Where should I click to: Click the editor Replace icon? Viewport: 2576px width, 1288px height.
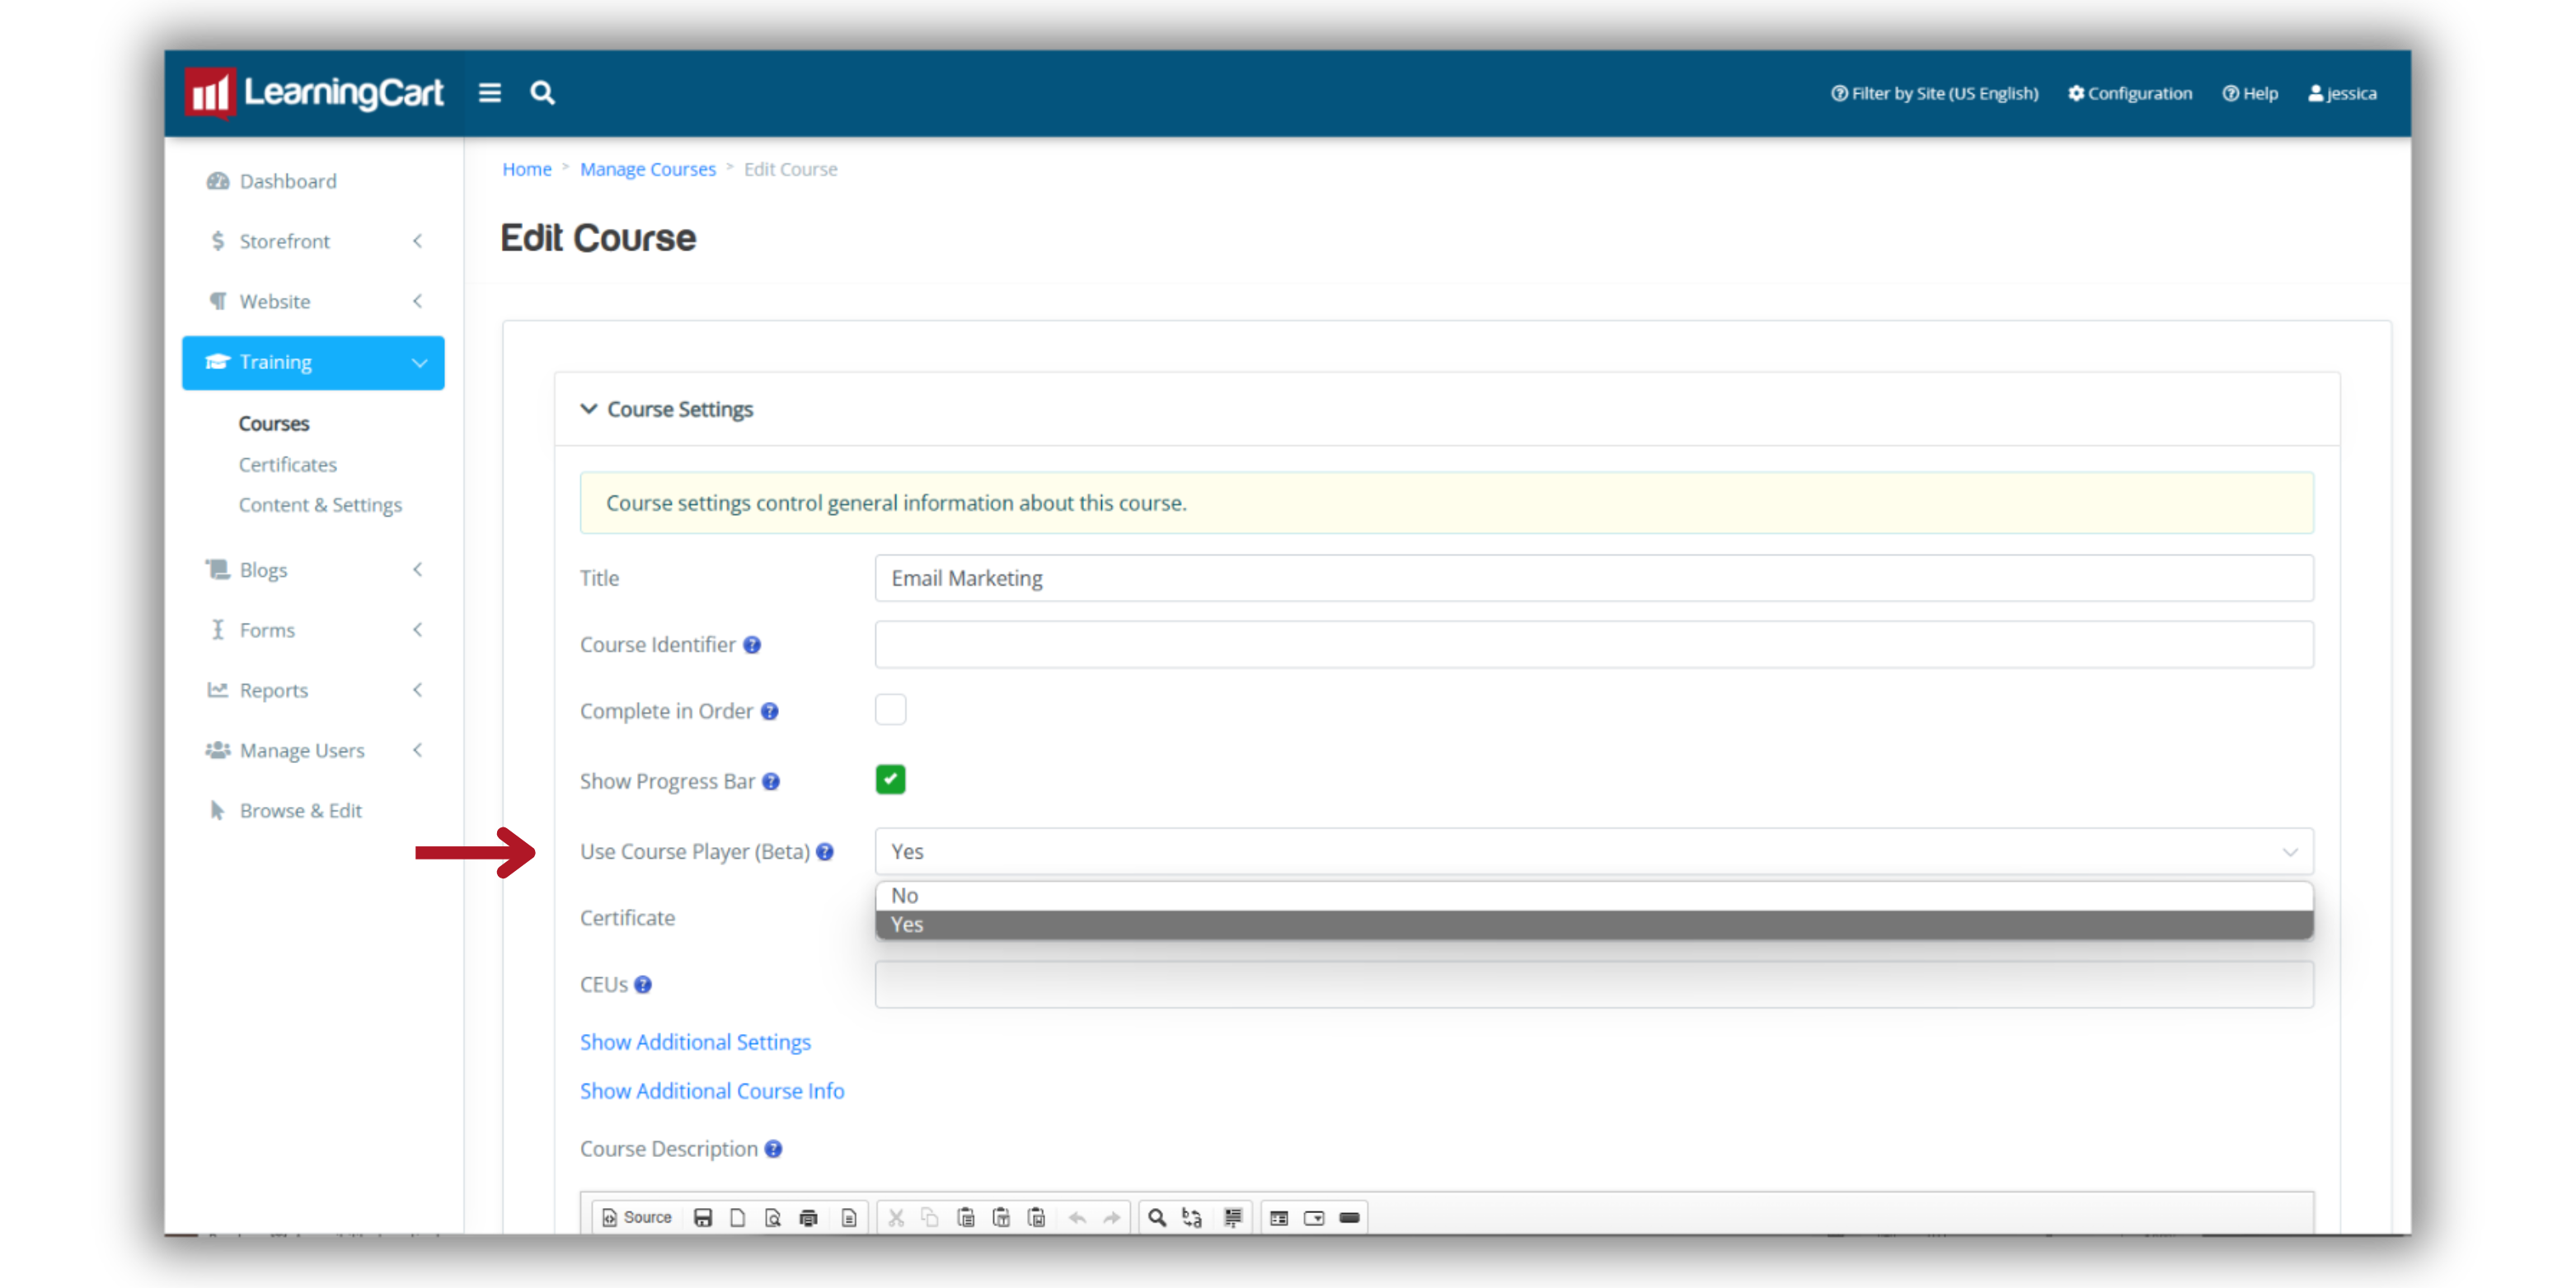click(1192, 1217)
